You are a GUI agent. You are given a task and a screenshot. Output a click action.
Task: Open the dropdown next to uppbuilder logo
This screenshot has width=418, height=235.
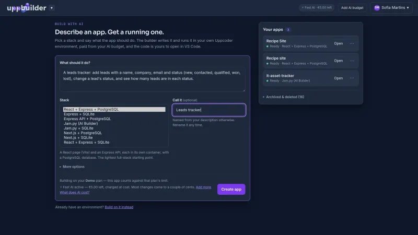point(52,8)
